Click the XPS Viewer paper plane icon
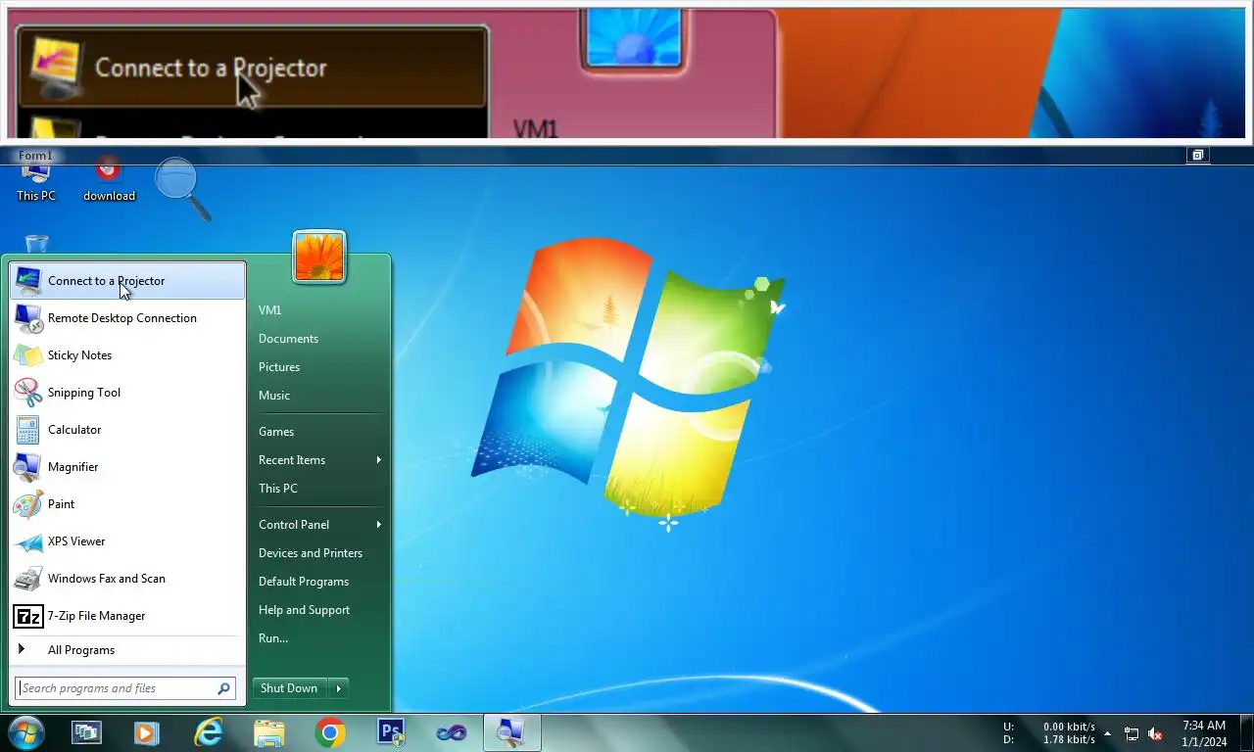The width and height of the screenshot is (1254, 752). [27, 541]
